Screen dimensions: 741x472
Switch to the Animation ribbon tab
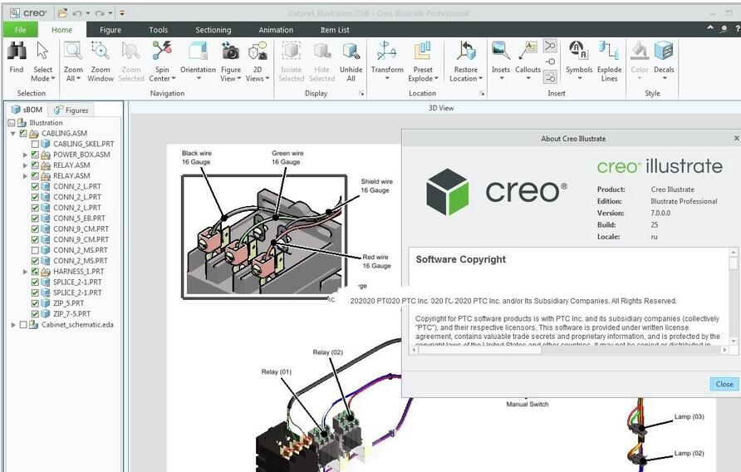point(276,30)
